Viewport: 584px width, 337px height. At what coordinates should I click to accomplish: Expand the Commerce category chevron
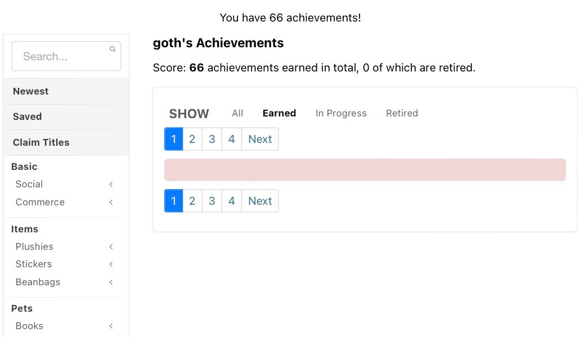point(111,202)
